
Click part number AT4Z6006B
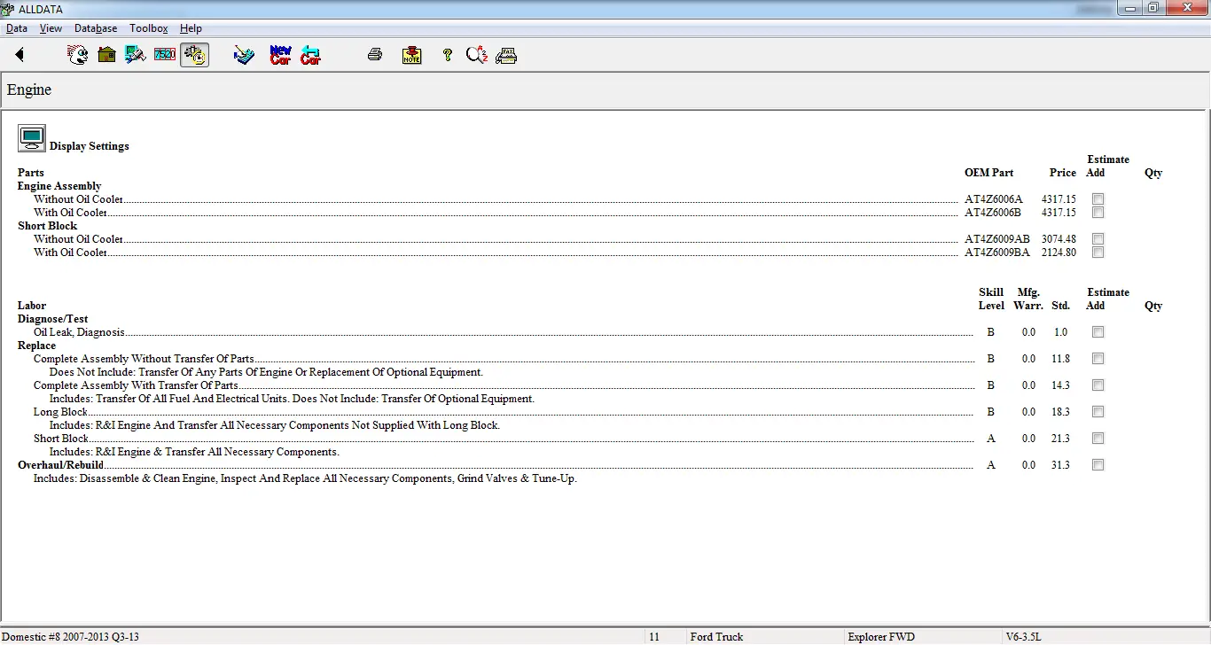tap(993, 213)
